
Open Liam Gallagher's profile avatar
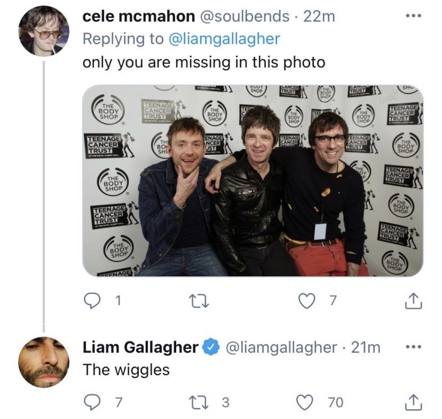(x=44, y=362)
